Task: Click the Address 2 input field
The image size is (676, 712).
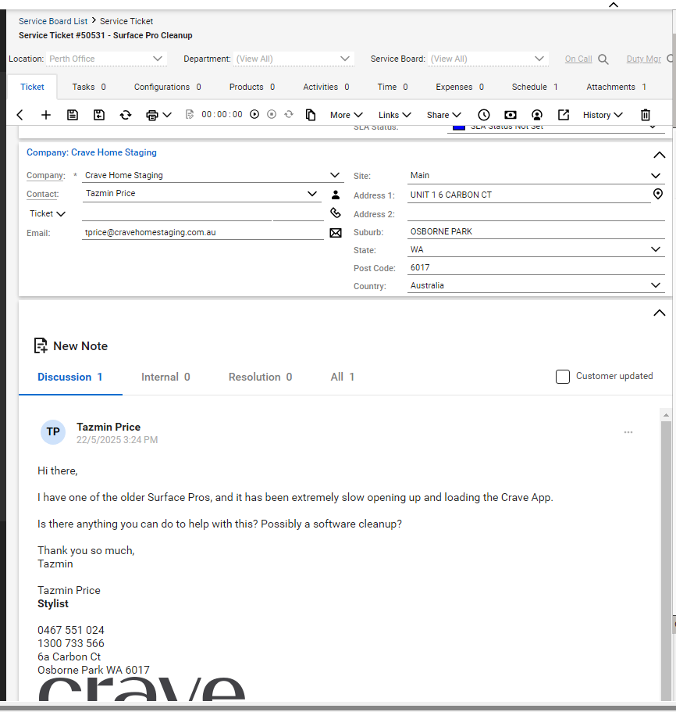Action: click(536, 214)
